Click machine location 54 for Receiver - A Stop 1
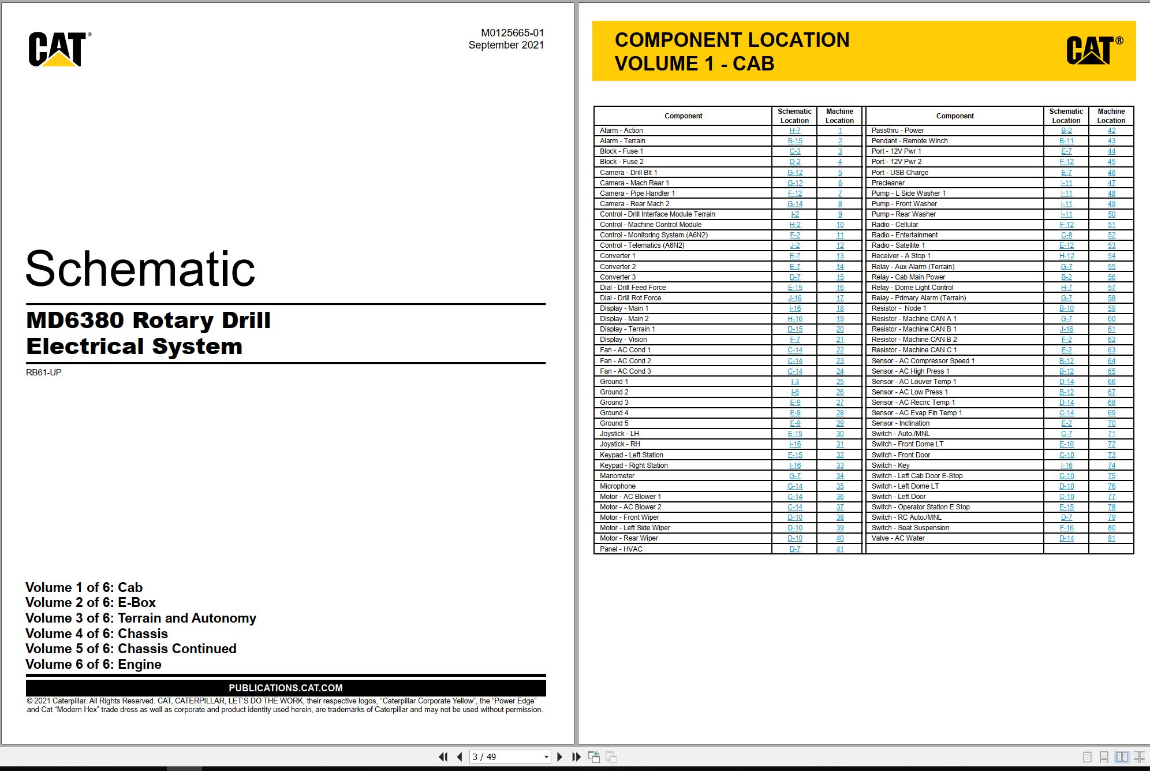This screenshot has width=1150, height=771. pyautogui.click(x=1111, y=256)
